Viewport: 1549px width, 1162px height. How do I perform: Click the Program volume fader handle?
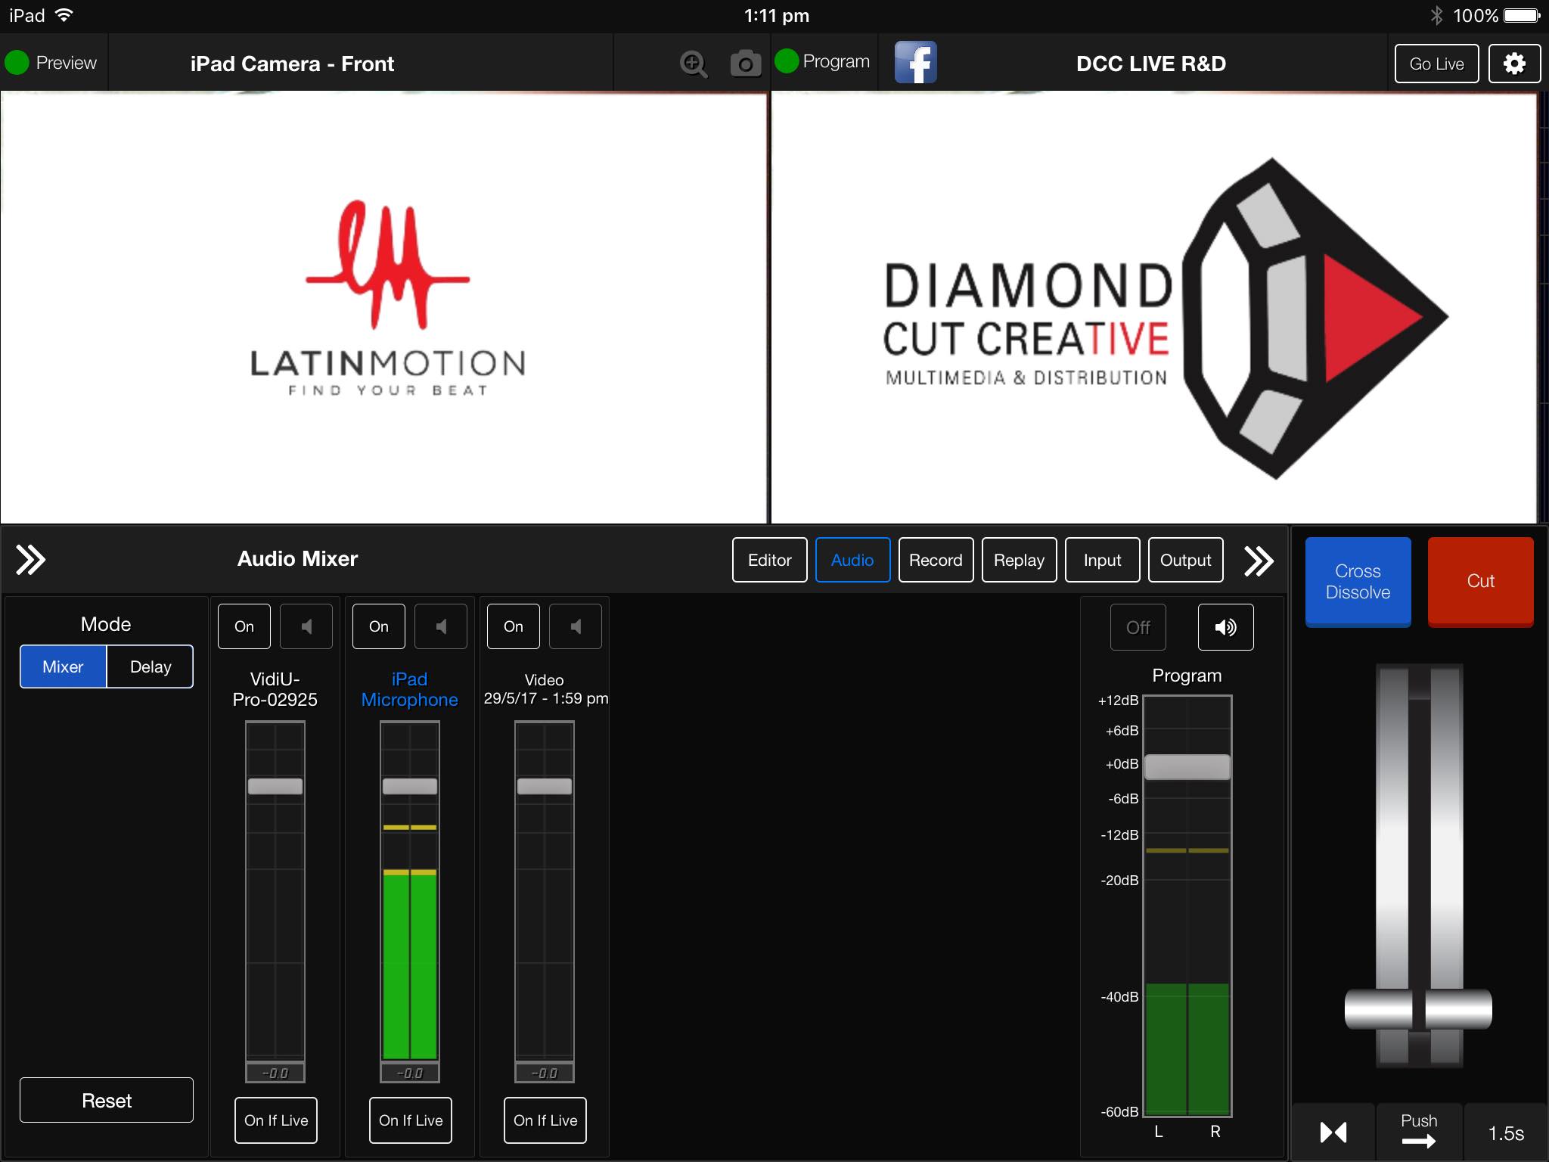(x=1187, y=766)
